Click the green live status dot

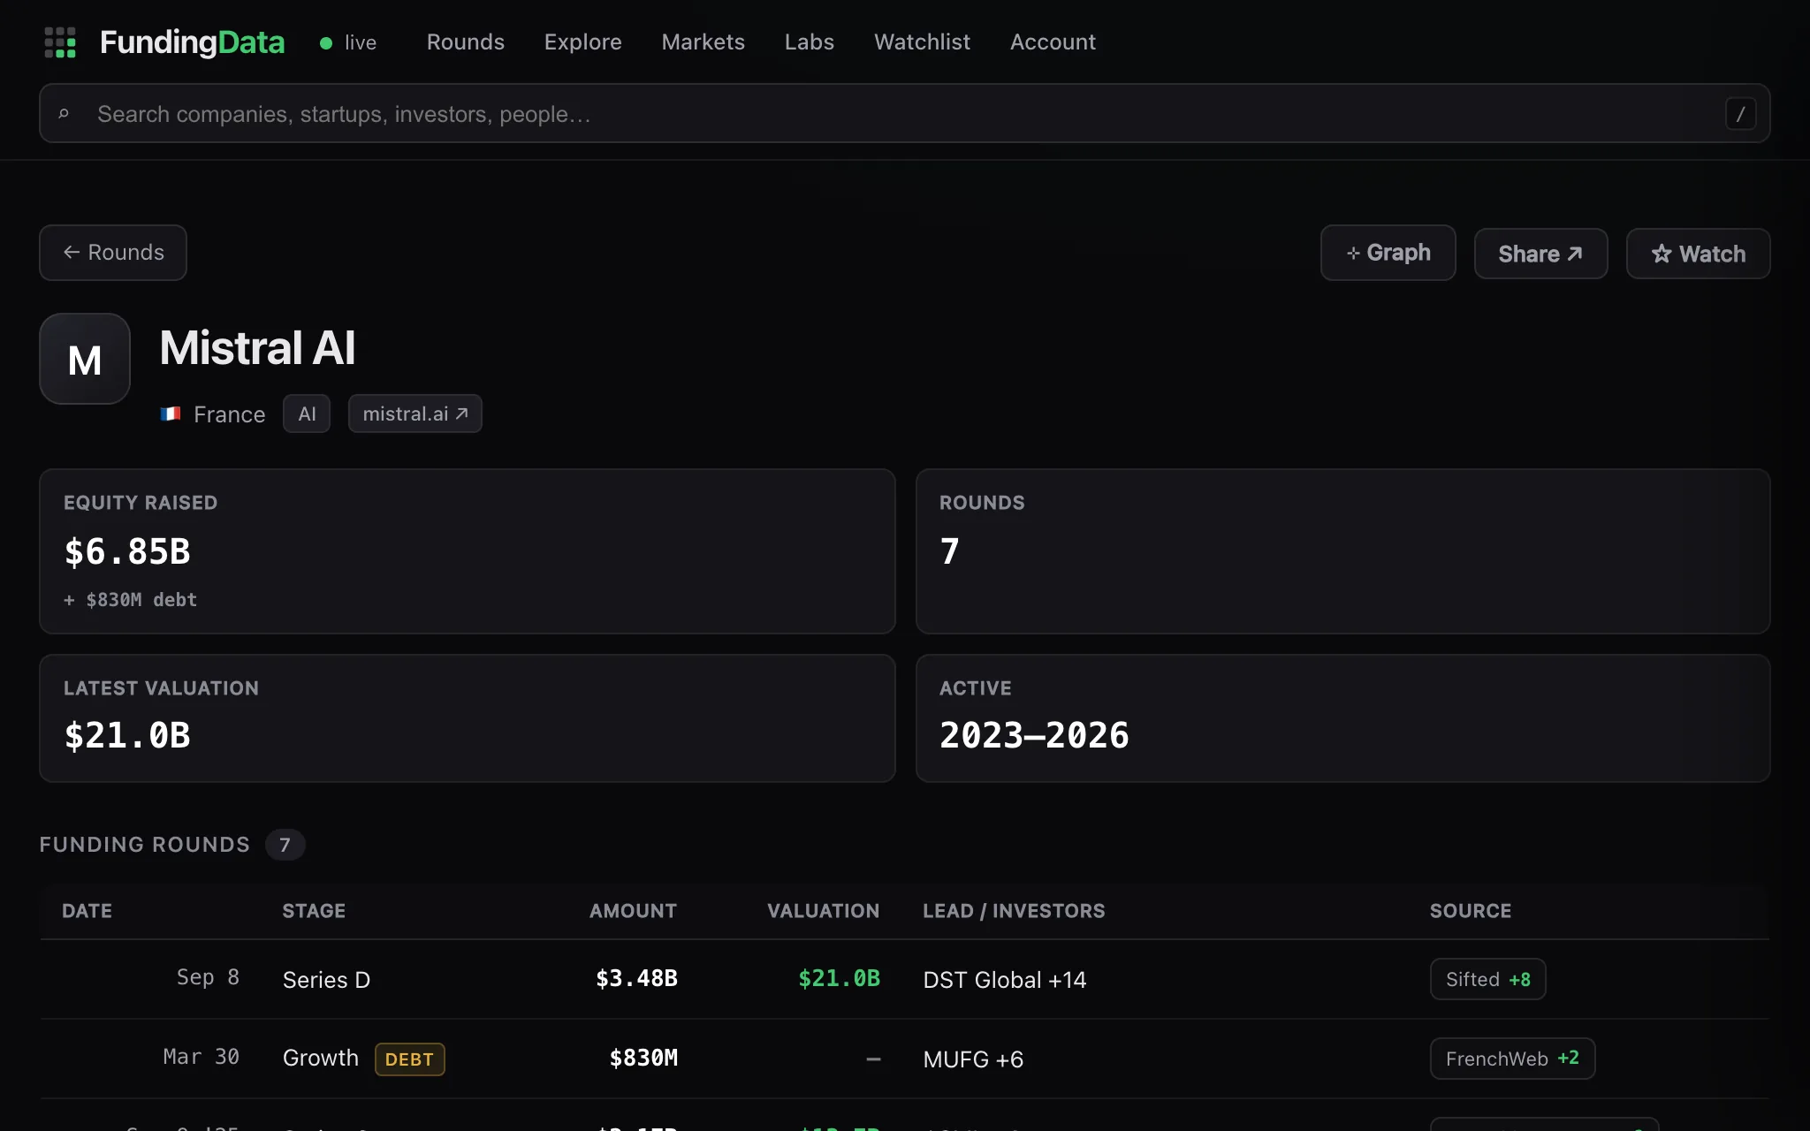click(326, 42)
